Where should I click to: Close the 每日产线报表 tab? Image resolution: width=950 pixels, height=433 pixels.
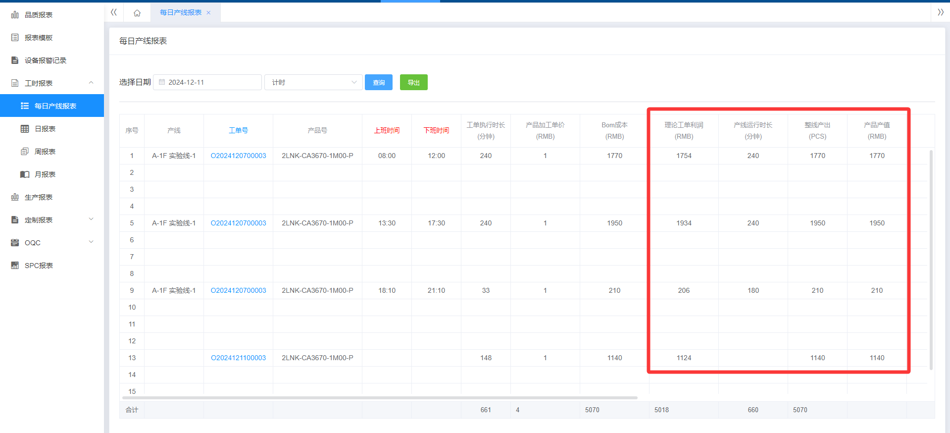click(x=208, y=13)
